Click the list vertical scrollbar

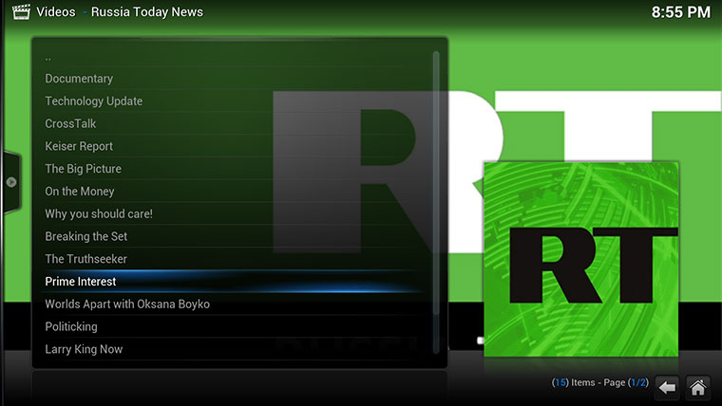tap(436, 202)
